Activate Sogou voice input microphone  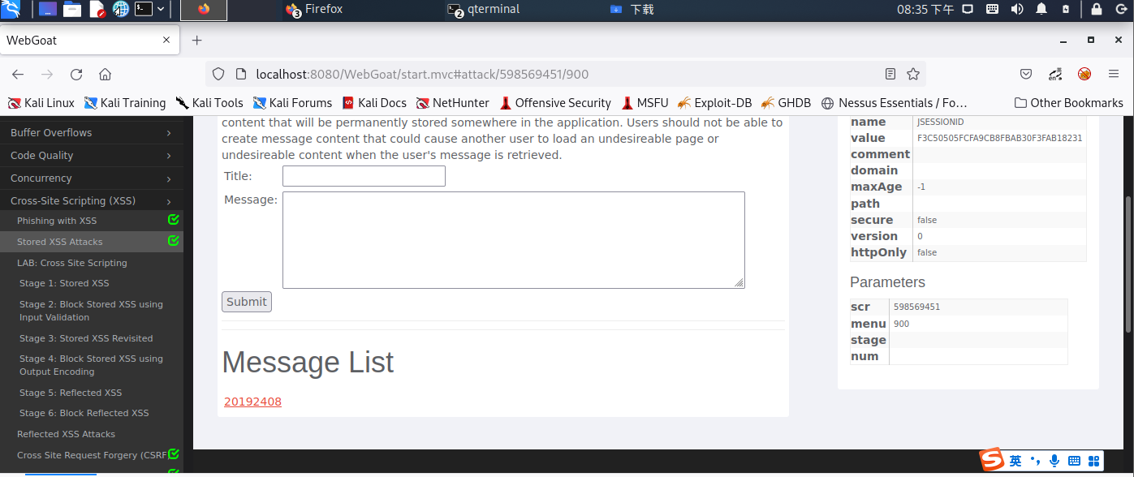[1054, 461]
